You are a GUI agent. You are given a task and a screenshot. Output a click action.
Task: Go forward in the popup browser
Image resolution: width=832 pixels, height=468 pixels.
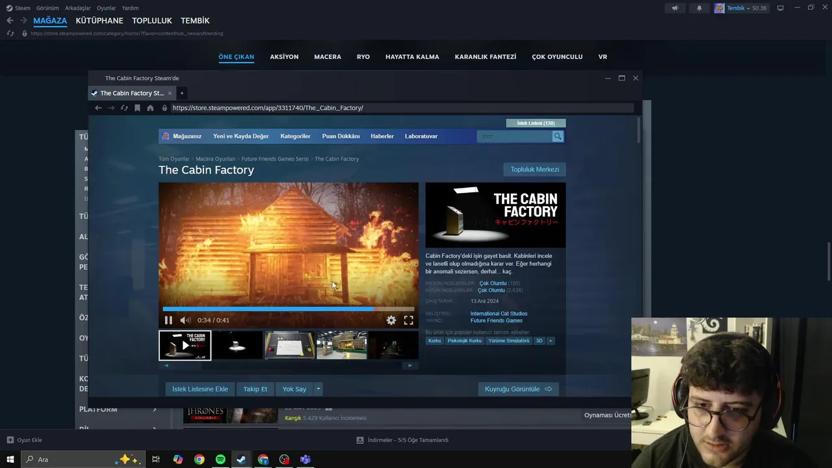[111, 108]
